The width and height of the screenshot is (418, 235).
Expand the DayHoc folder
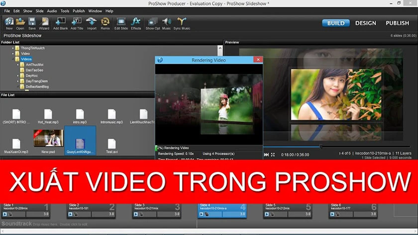[18, 76]
